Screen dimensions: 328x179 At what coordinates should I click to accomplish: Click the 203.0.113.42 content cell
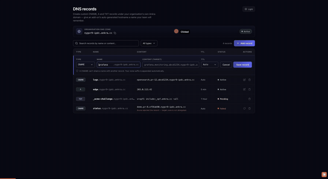(x=144, y=89)
